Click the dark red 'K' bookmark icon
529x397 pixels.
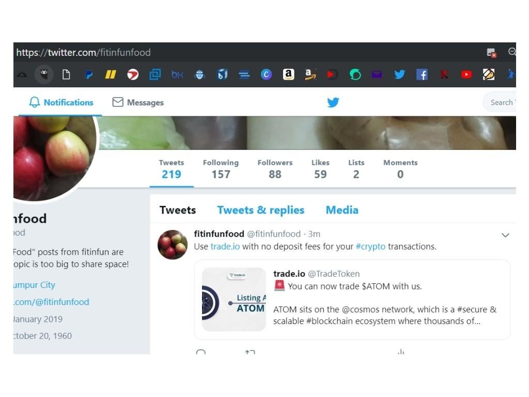(x=444, y=74)
